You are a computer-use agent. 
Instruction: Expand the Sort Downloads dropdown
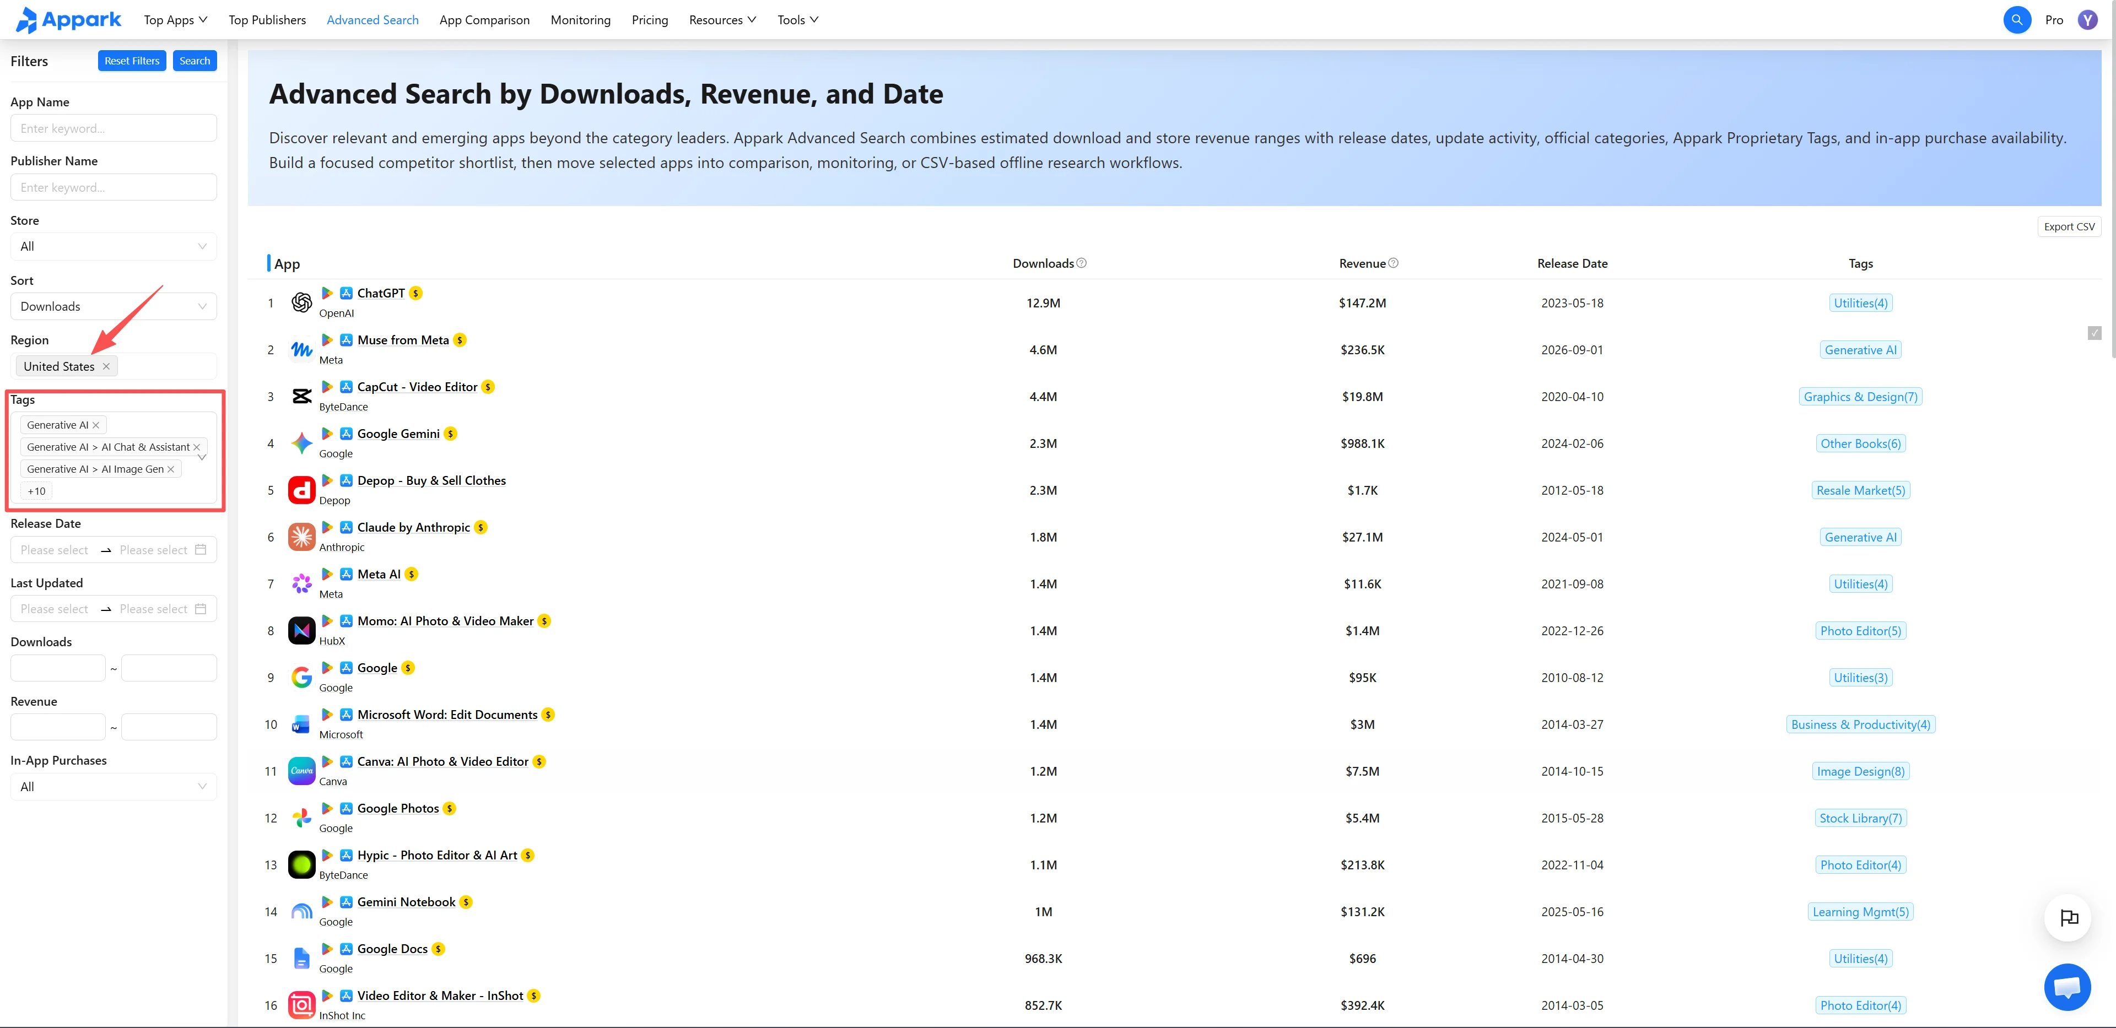(x=114, y=306)
